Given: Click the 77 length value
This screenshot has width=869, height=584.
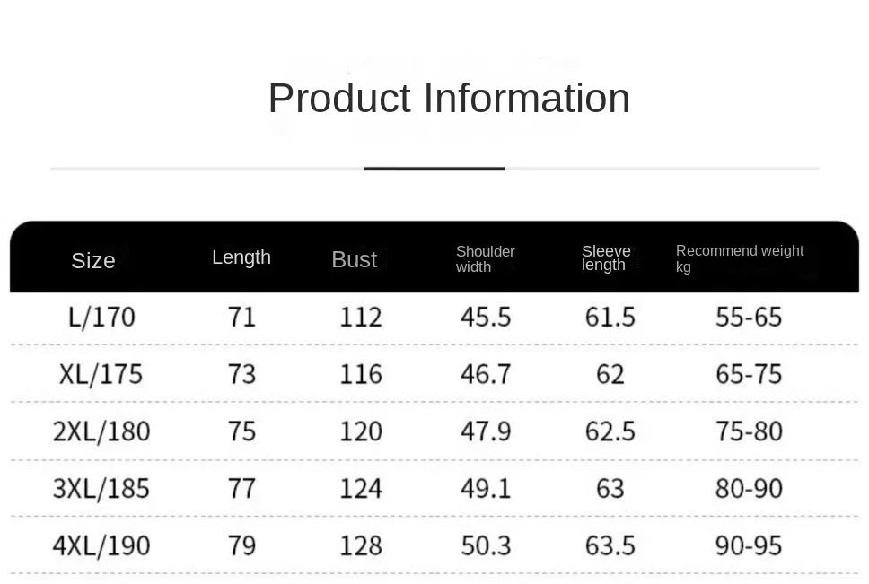Looking at the screenshot, I should 241,489.
